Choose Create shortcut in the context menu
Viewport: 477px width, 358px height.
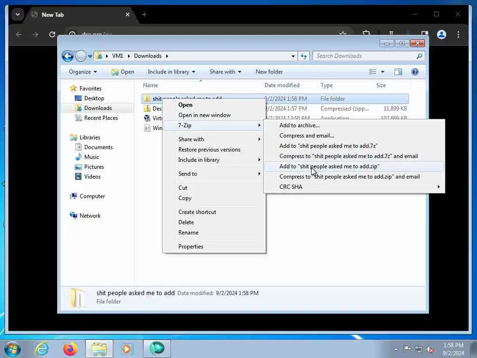(x=214, y=212)
